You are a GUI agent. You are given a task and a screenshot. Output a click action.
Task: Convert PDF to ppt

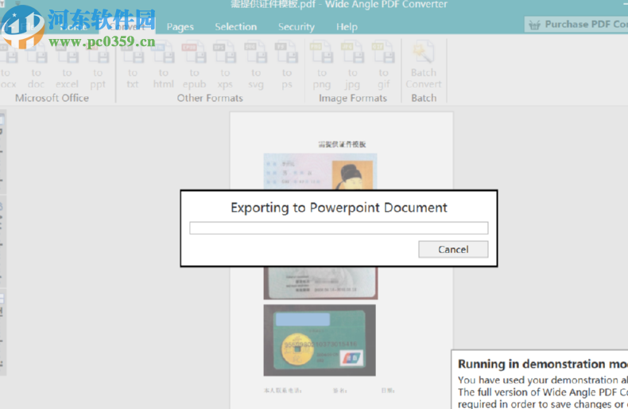98,65
